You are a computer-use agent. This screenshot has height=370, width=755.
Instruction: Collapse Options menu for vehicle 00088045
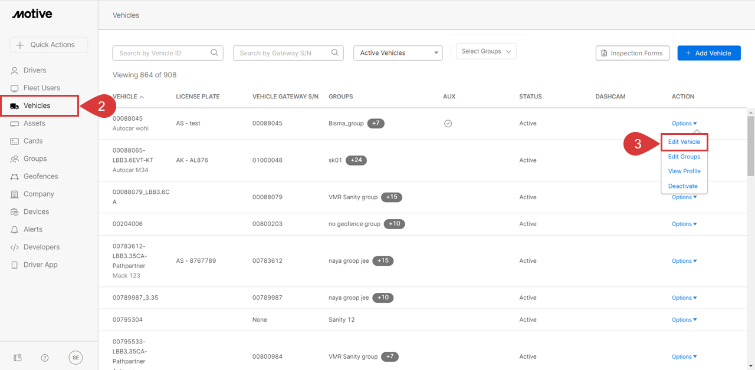(x=684, y=123)
